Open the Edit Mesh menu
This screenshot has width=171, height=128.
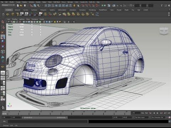tap(57, 2)
